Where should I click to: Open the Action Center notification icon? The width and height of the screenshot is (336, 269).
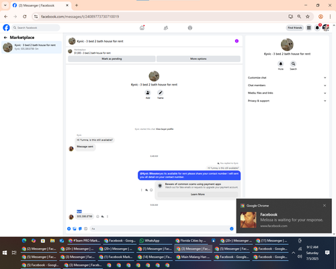[x=327, y=253]
